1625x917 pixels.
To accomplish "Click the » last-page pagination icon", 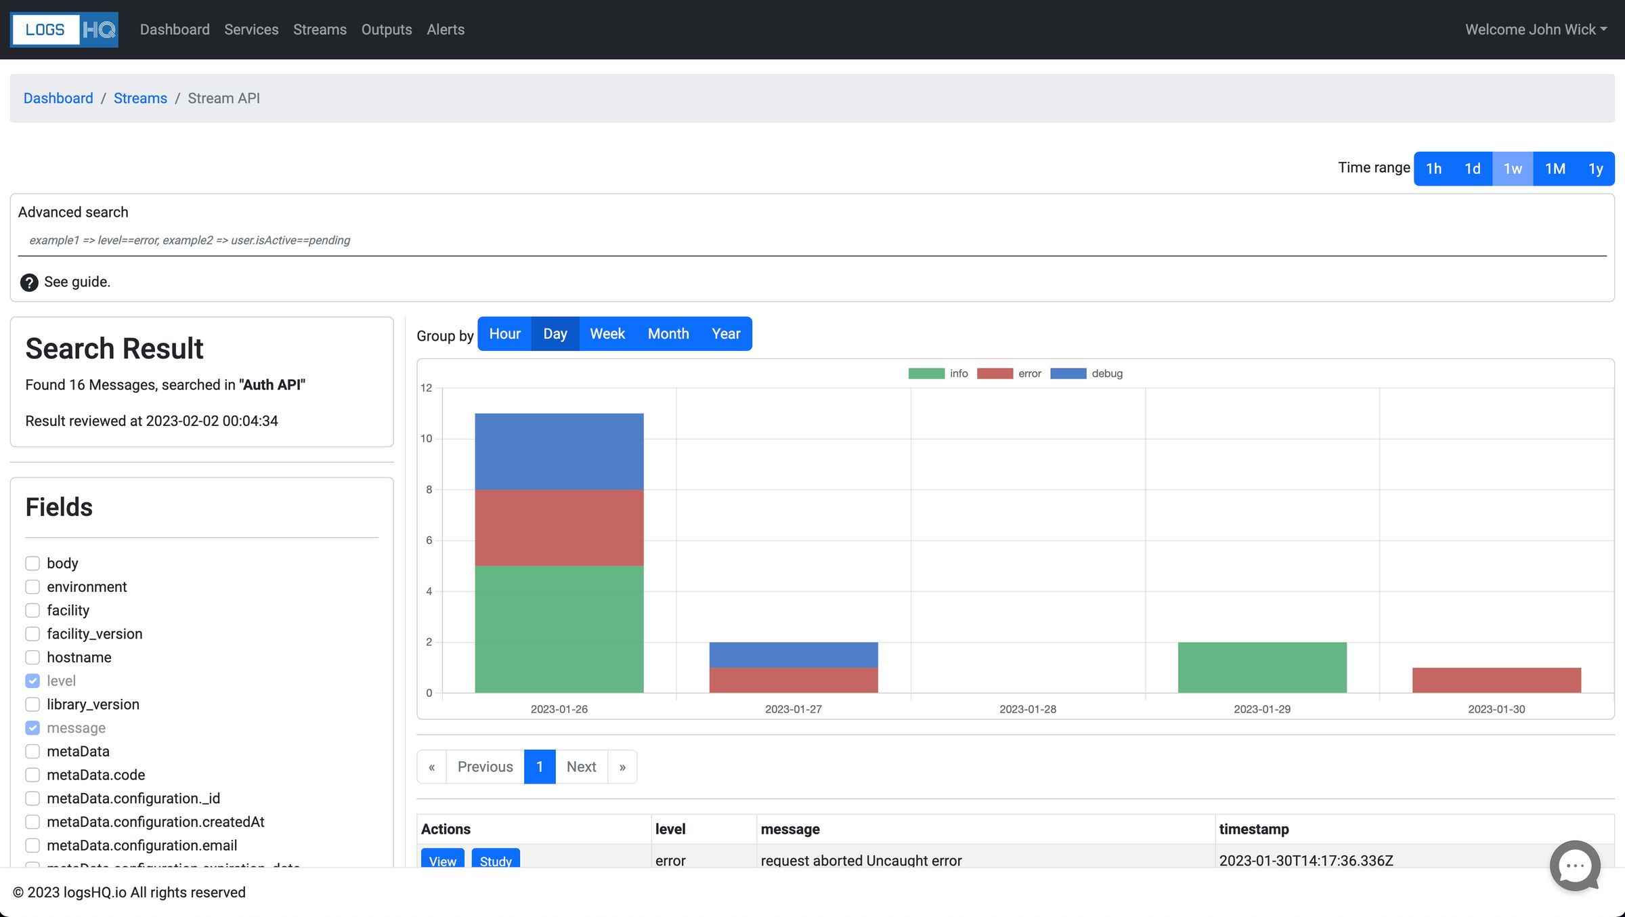I will (x=622, y=766).
